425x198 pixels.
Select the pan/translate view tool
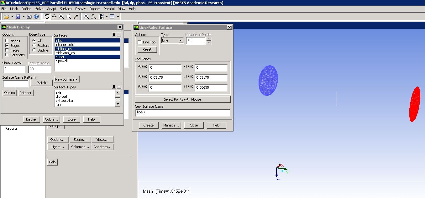tap(54, 17)
